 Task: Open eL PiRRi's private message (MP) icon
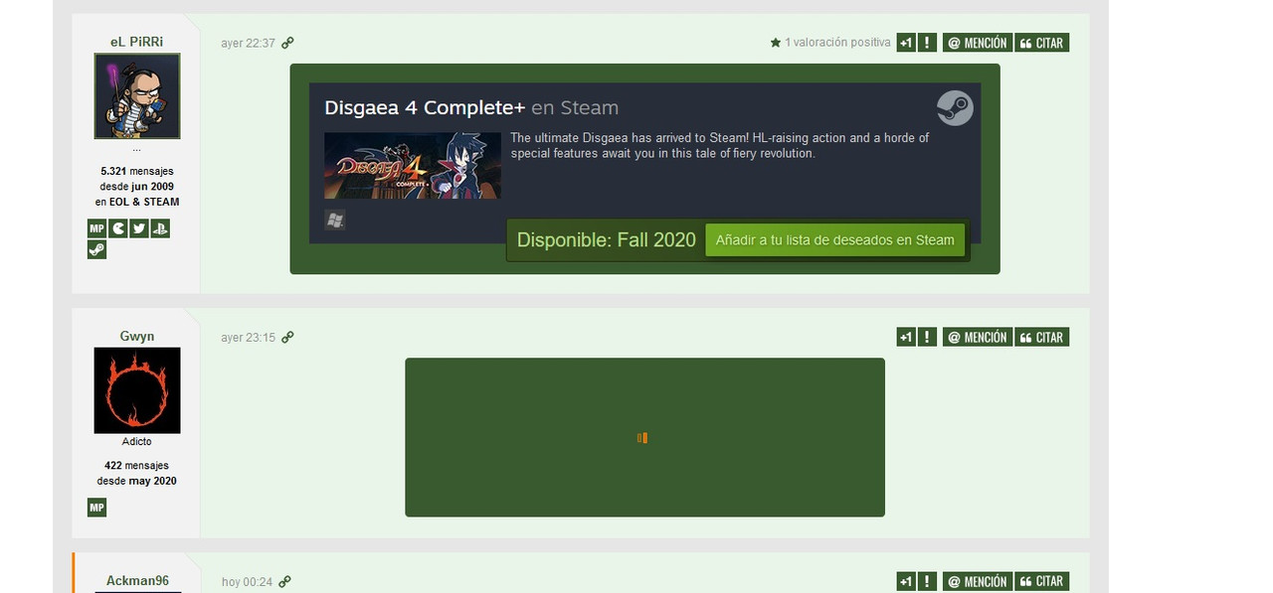click(96, 228)
